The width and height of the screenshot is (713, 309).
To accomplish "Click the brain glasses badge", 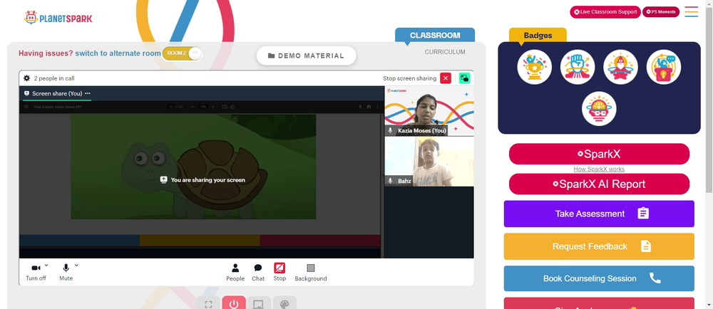I will (599, 109).
